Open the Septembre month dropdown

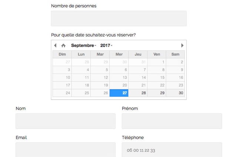click(x=84, y=45)
